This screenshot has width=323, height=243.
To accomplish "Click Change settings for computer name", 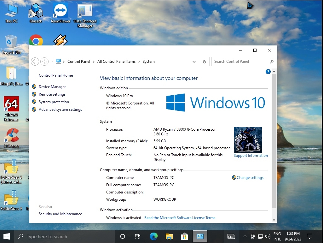I will click(250, 178).
